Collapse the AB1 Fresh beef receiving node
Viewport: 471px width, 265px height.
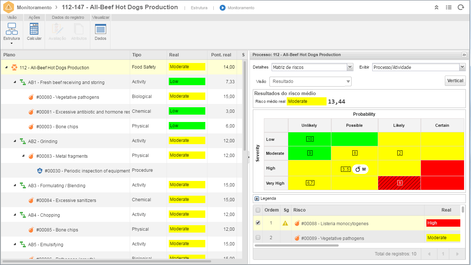tap(15, 82)
